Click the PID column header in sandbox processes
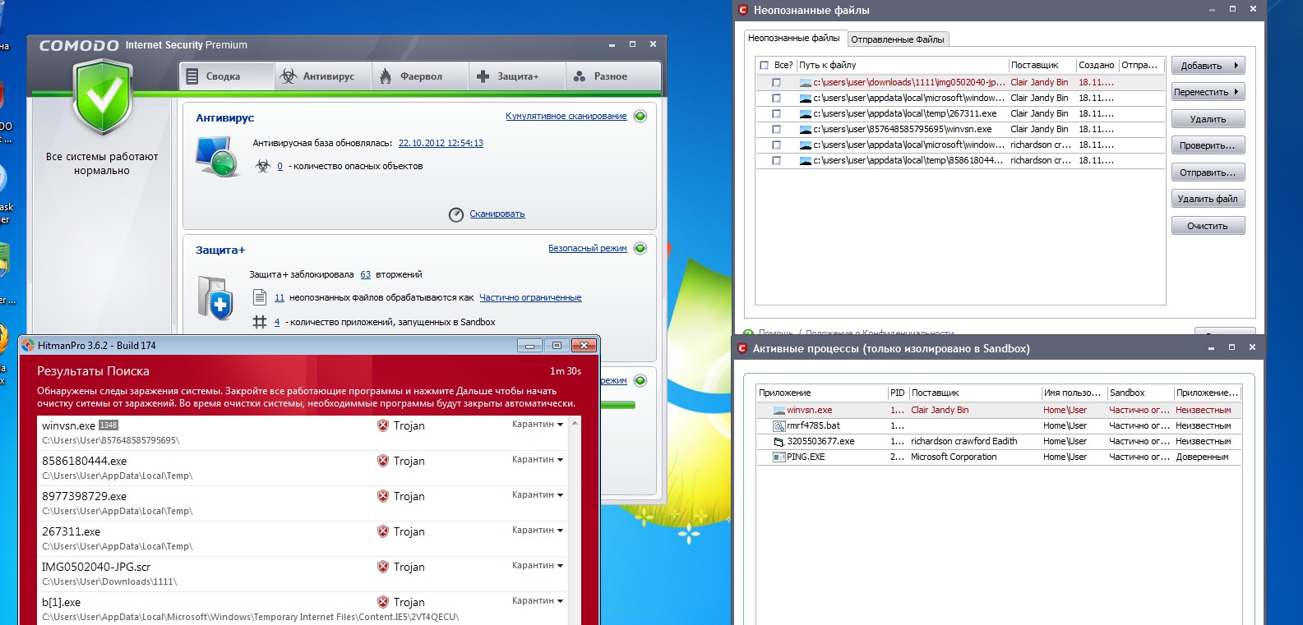1303x625 pixels. [898, 393]
